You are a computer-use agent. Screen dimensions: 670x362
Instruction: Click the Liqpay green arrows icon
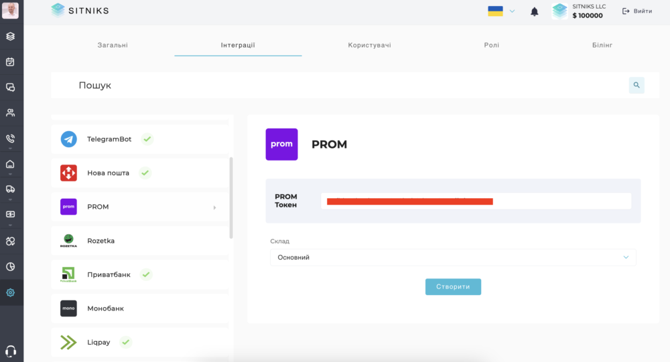pos(68,343)
